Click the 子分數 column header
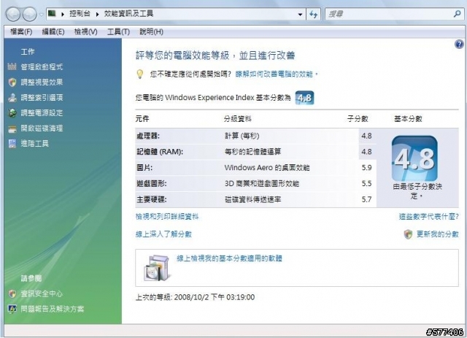 [358, 119]
